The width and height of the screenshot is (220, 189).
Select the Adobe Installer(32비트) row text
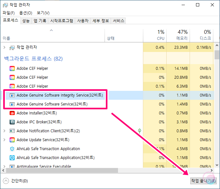[37, 113]
